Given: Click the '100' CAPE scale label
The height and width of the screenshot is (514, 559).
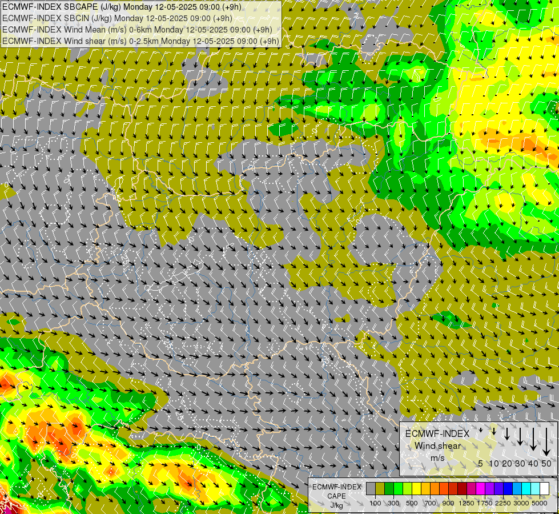Looking at the screenshot, I should pyautogui.click(x=375, y=503).
